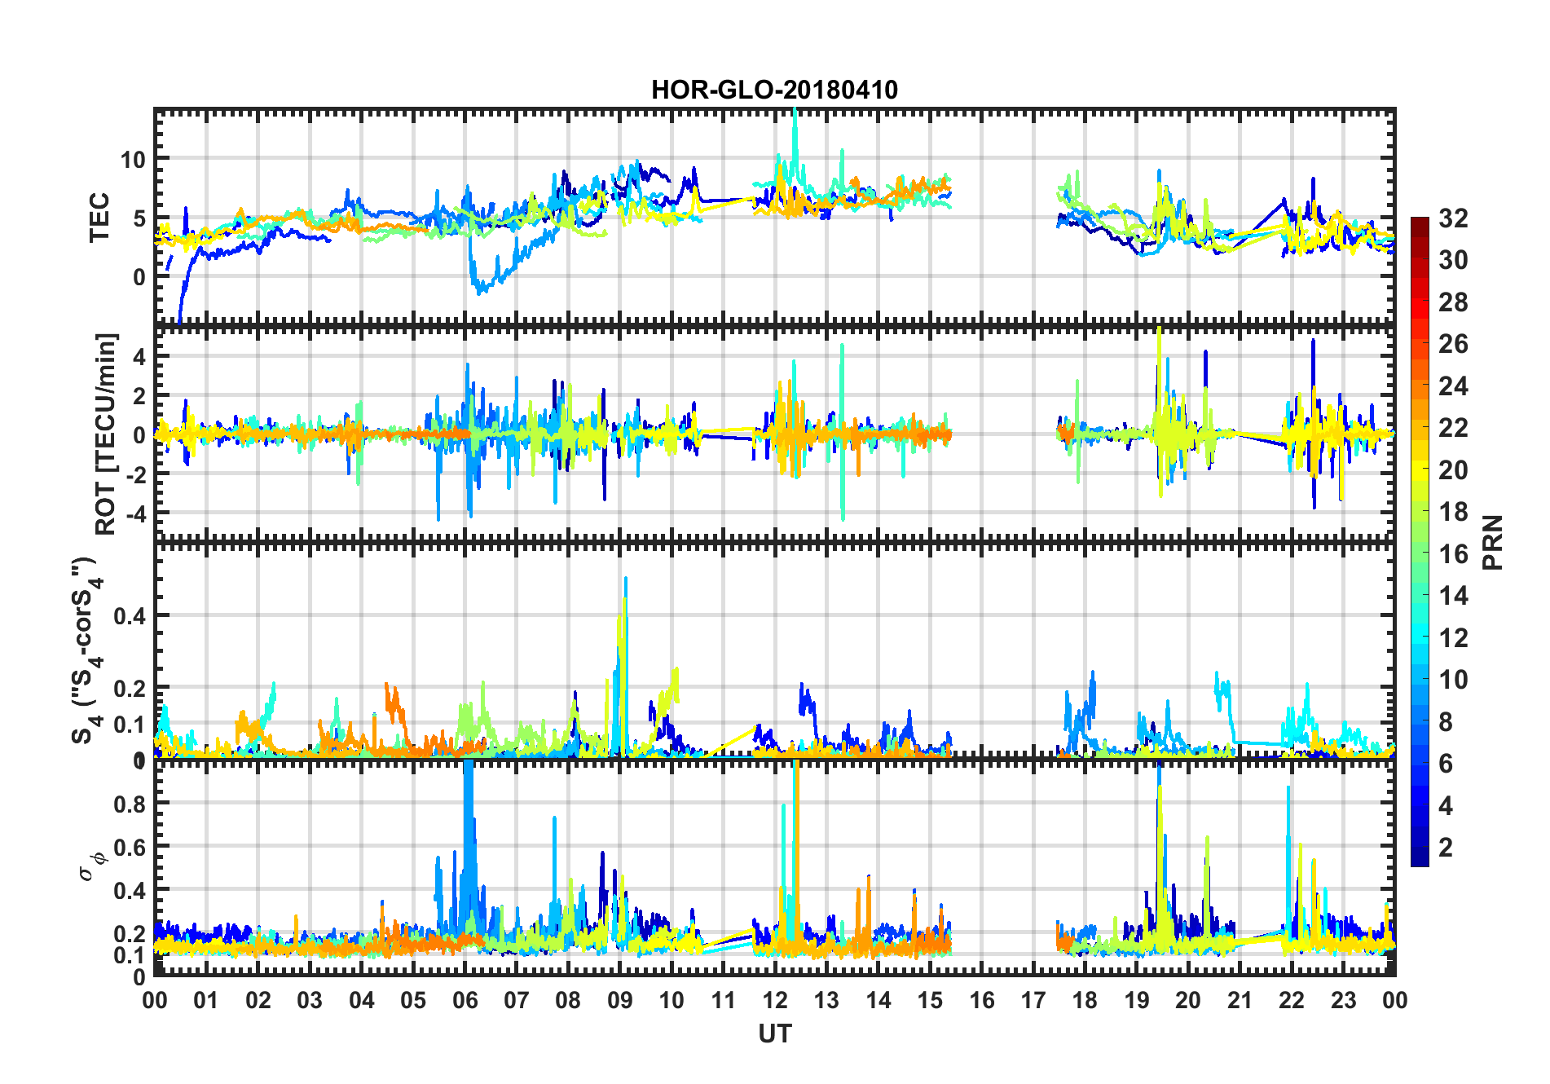Click the sigma-phi y-axis label
Viewport: 1550px width, 1084px height.
tap(92, 866)
